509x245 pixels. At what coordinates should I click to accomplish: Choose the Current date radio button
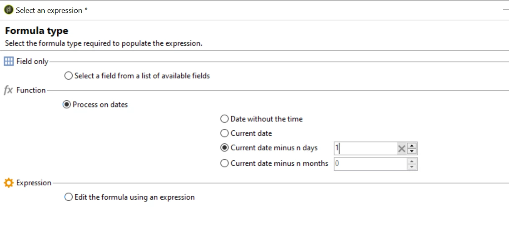coord(225,133)
